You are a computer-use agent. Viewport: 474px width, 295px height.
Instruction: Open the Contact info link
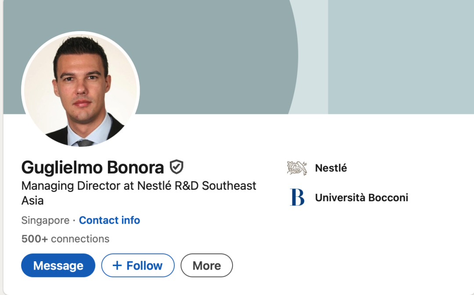pyautogui.click(x=109, y=220)
